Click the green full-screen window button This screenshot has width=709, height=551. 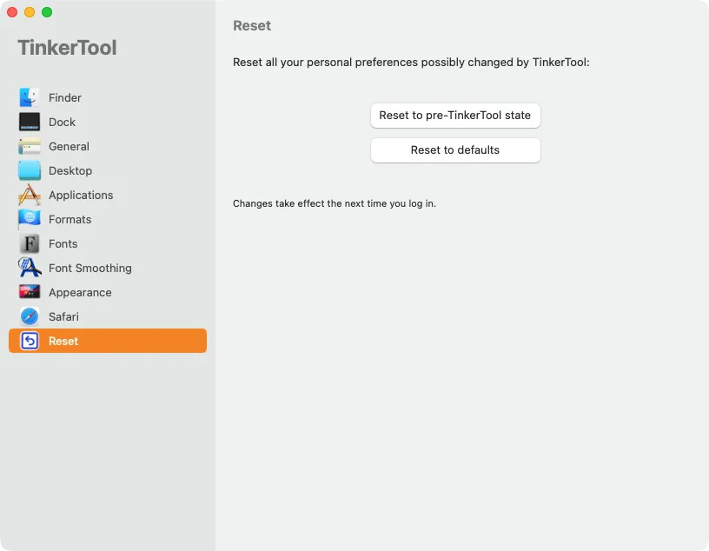pyautogui.click(x=47, y=12)
